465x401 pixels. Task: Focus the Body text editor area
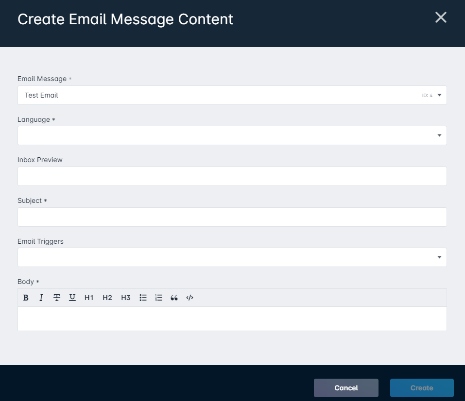pyautogui.click(x=232, y=318)
